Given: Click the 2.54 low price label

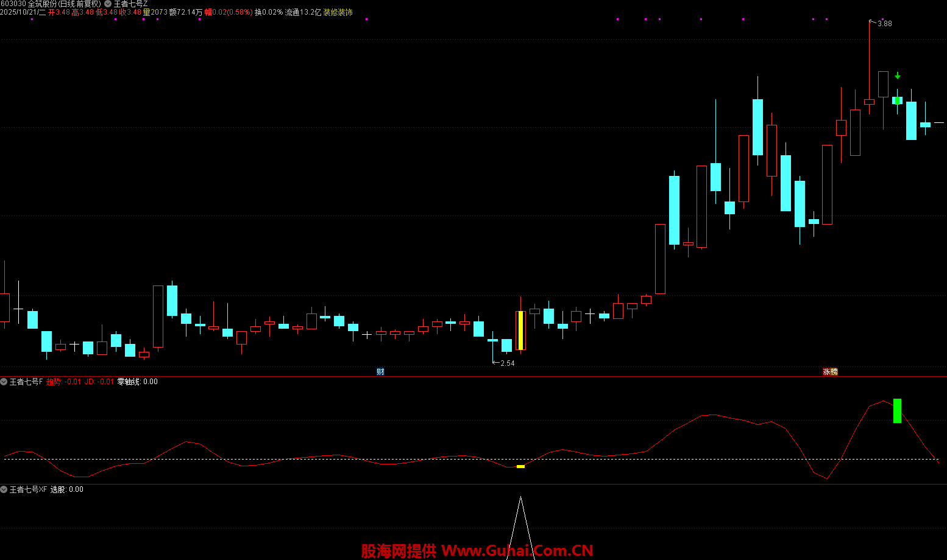Looking at the screenshot, I should point(507,363).
